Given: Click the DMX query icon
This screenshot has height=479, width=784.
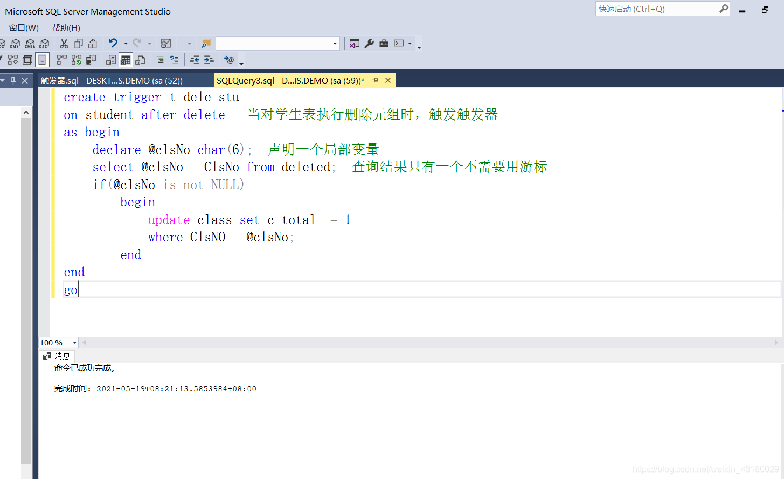Looking at the screenshot, I should [15, 44].
